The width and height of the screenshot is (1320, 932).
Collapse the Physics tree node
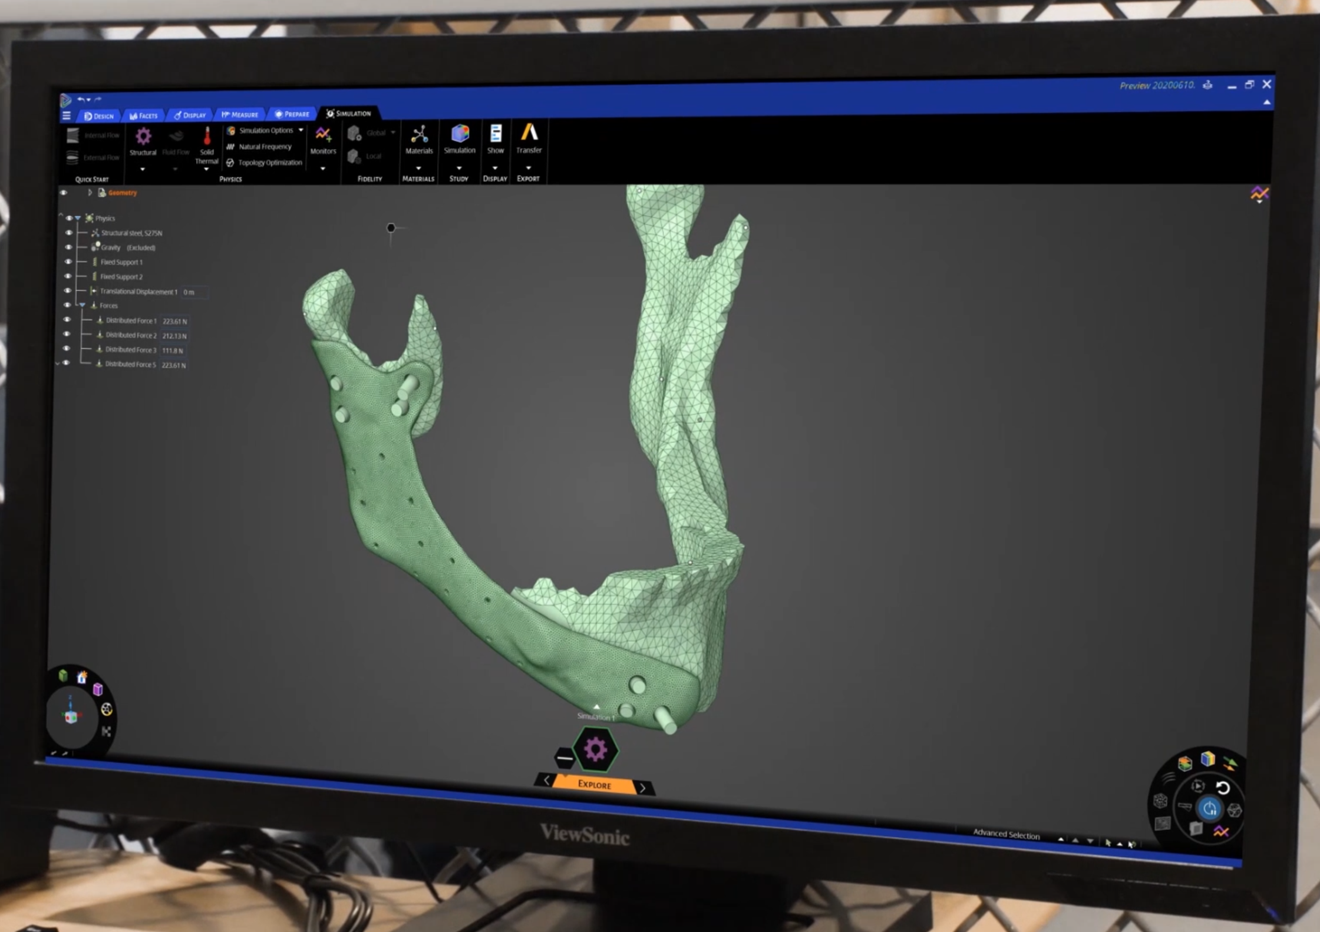pos(78,218)
